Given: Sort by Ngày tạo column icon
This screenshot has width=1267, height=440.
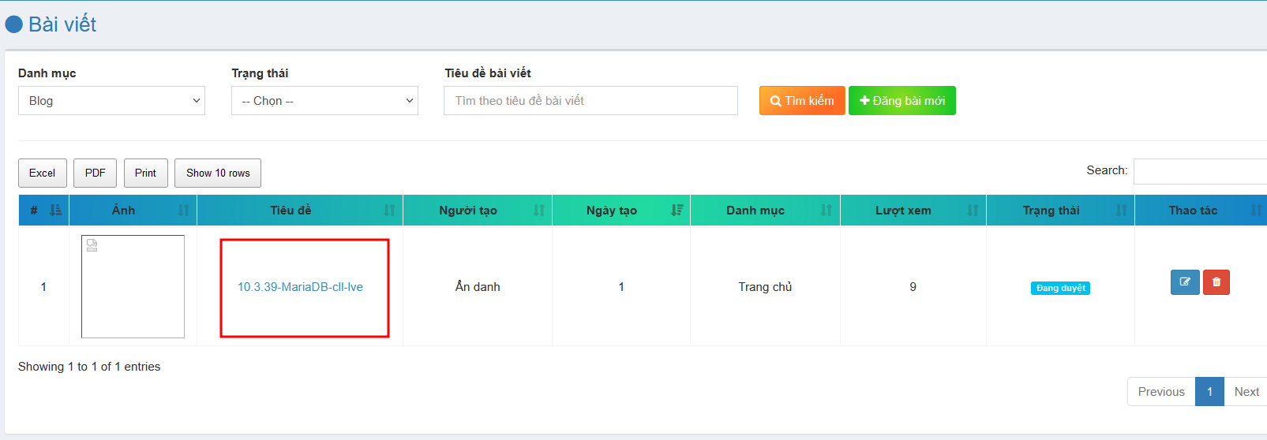Looking at the screenshot, I should (677, 211).
